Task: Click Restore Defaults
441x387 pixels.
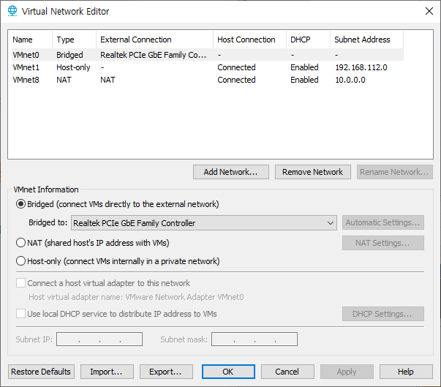Action: (41, 372)
